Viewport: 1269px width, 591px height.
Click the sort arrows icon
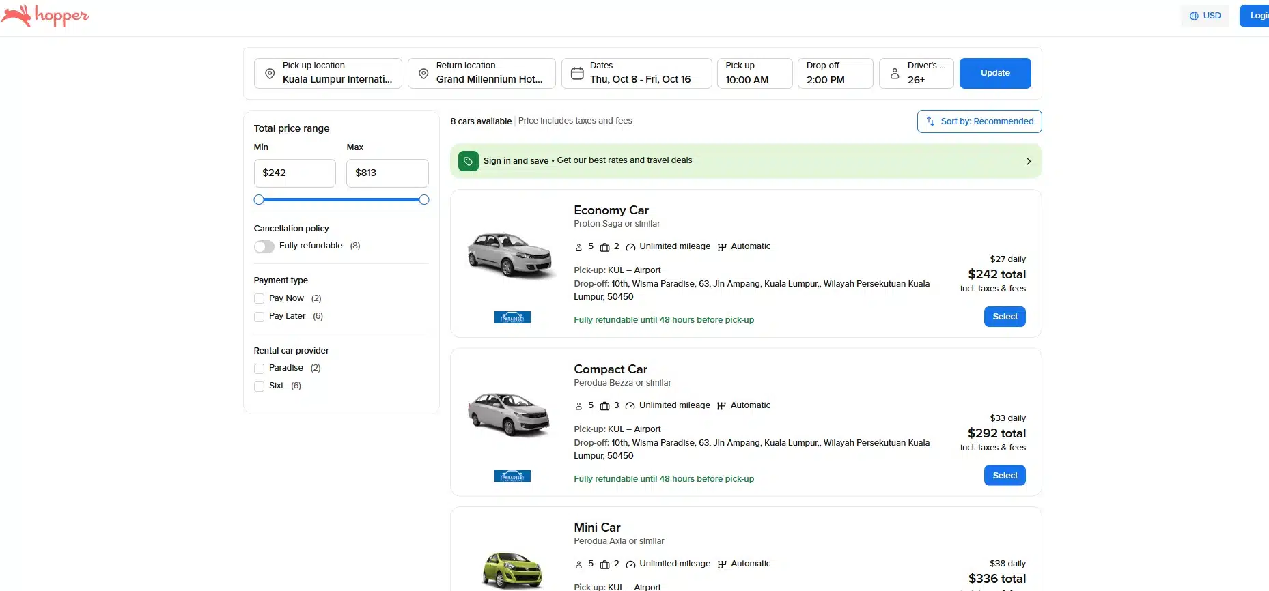(x=930, y=121)
